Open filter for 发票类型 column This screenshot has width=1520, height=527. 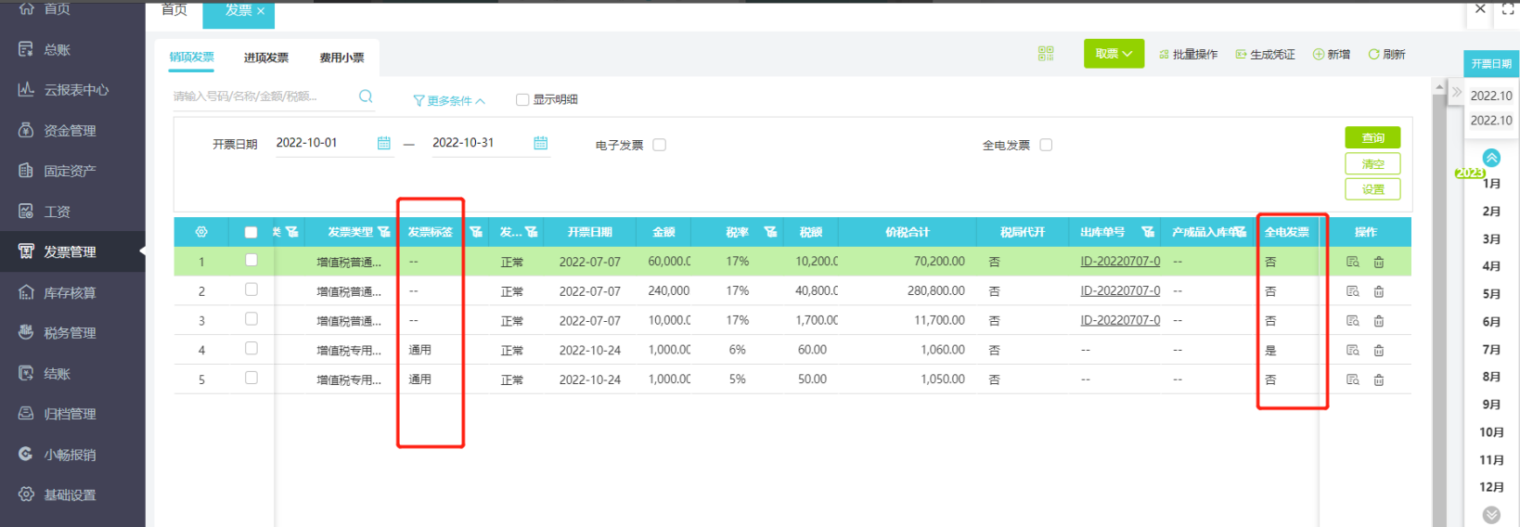[x=384, y=232]
